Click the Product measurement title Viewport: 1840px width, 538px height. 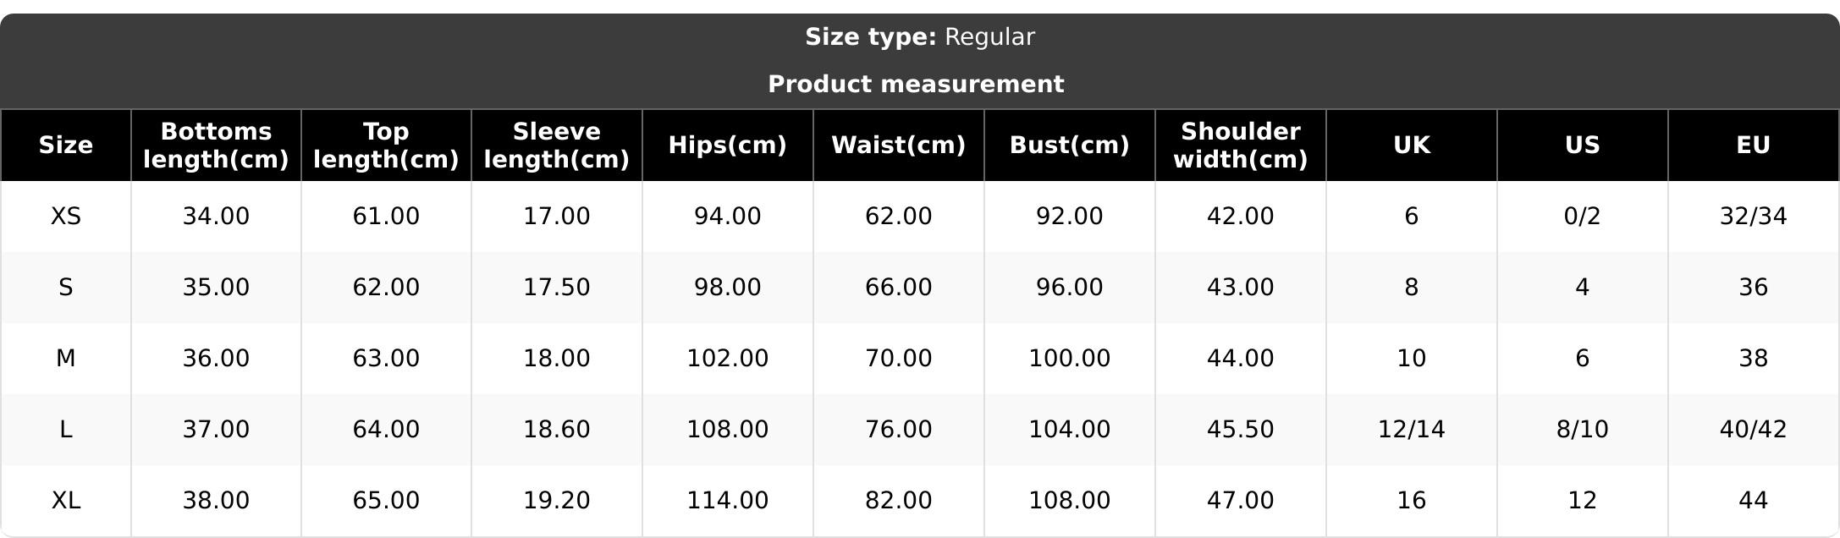(916, 85)
